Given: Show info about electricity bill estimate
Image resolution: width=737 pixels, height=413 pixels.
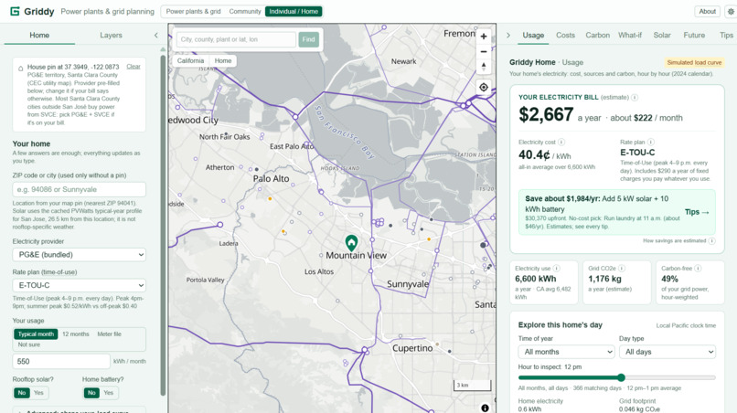Looking at the screenshot, I should (634, 97).
